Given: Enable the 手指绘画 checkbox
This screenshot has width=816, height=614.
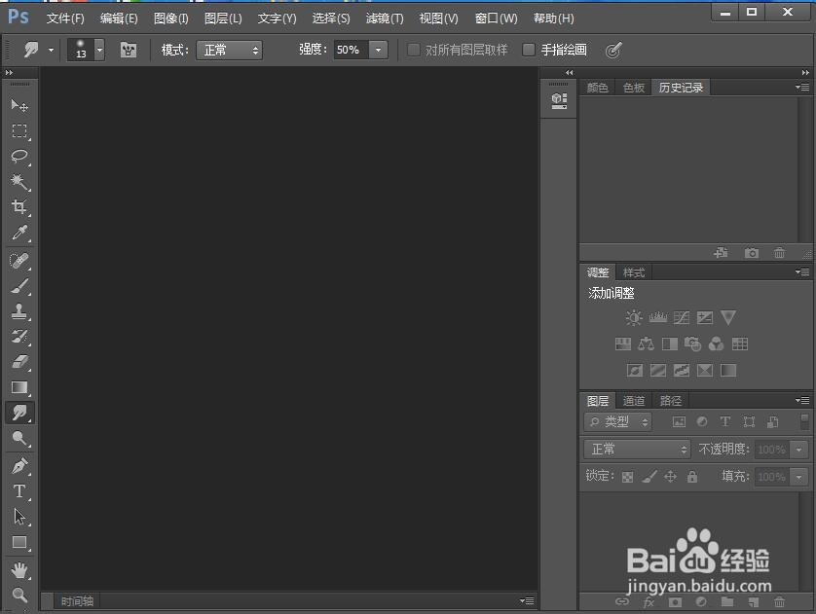Looking at the screenshot, I should pos(529,50).
